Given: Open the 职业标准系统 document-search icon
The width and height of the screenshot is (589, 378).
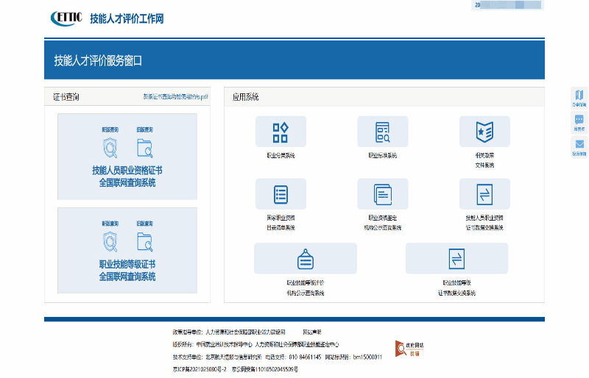Looking at the screenshot, I should 382,132.
